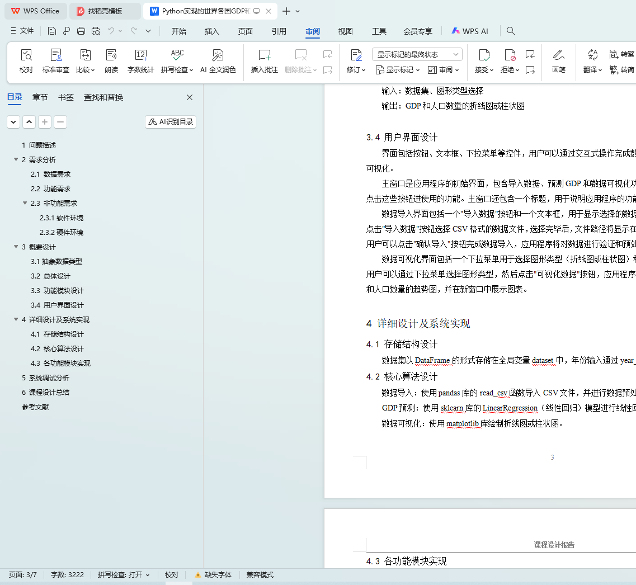Switch to the 页面 ribbon tab
The width and height of the screenshot is (636, 585).
[x=245, y=31]
